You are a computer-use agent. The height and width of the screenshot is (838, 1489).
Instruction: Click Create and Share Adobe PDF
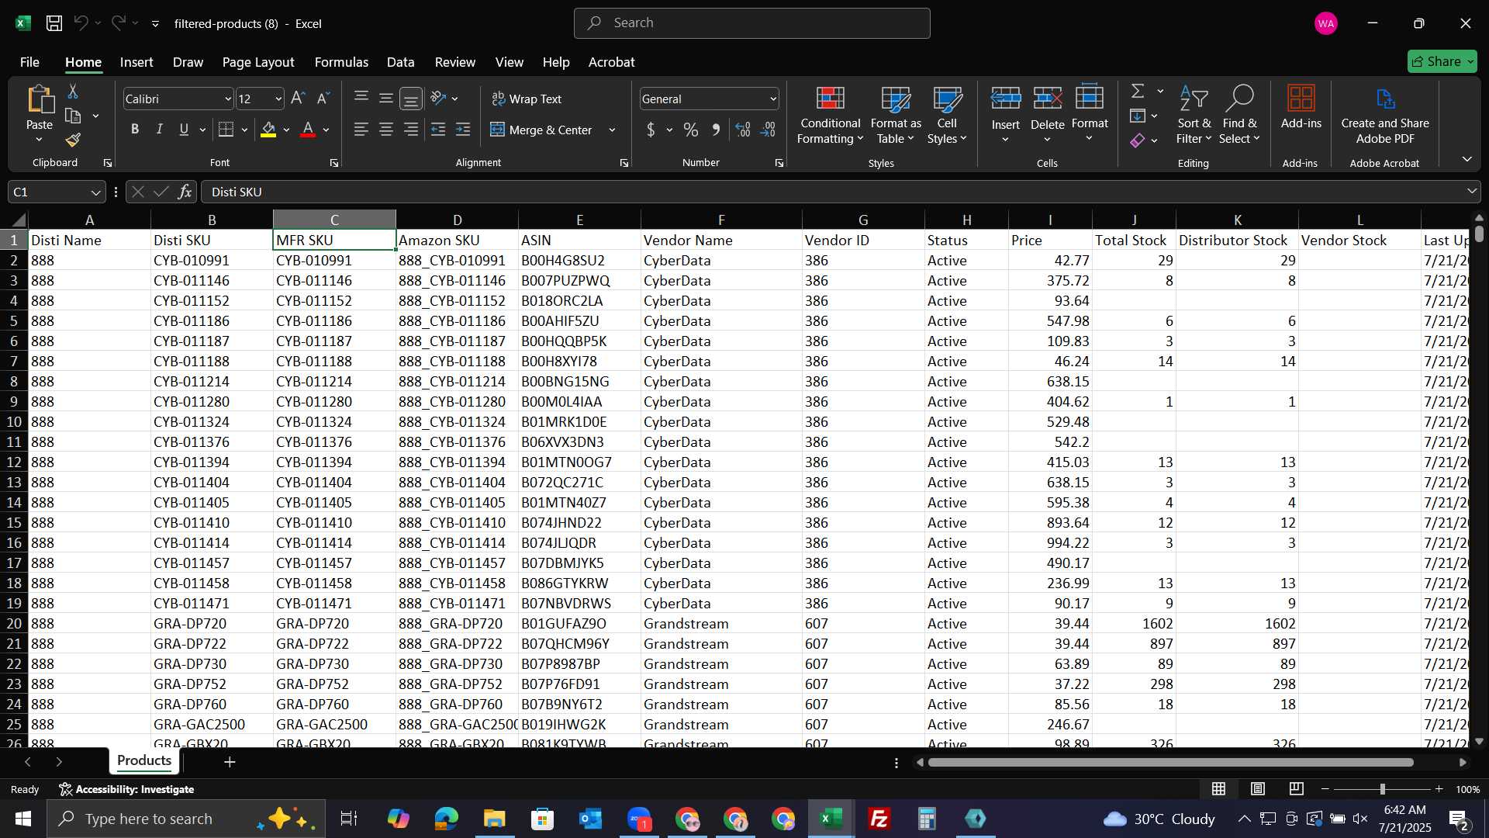click(x=1385, y=115)
